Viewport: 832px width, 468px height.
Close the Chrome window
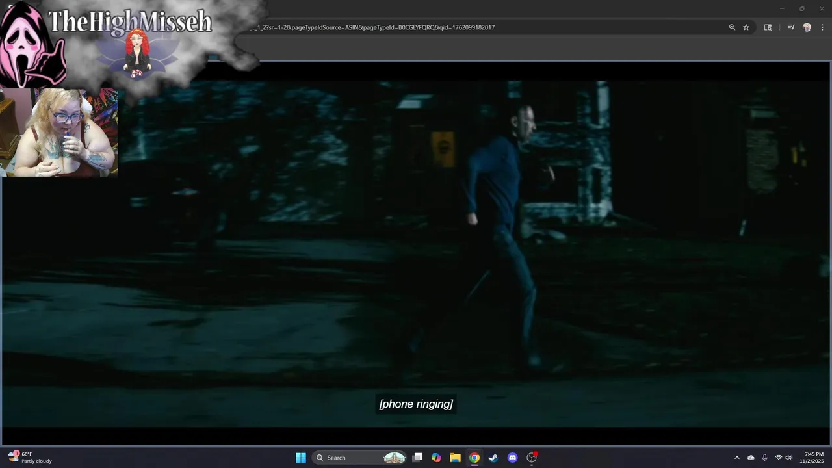pyautogui.click(x=822, y=8)
